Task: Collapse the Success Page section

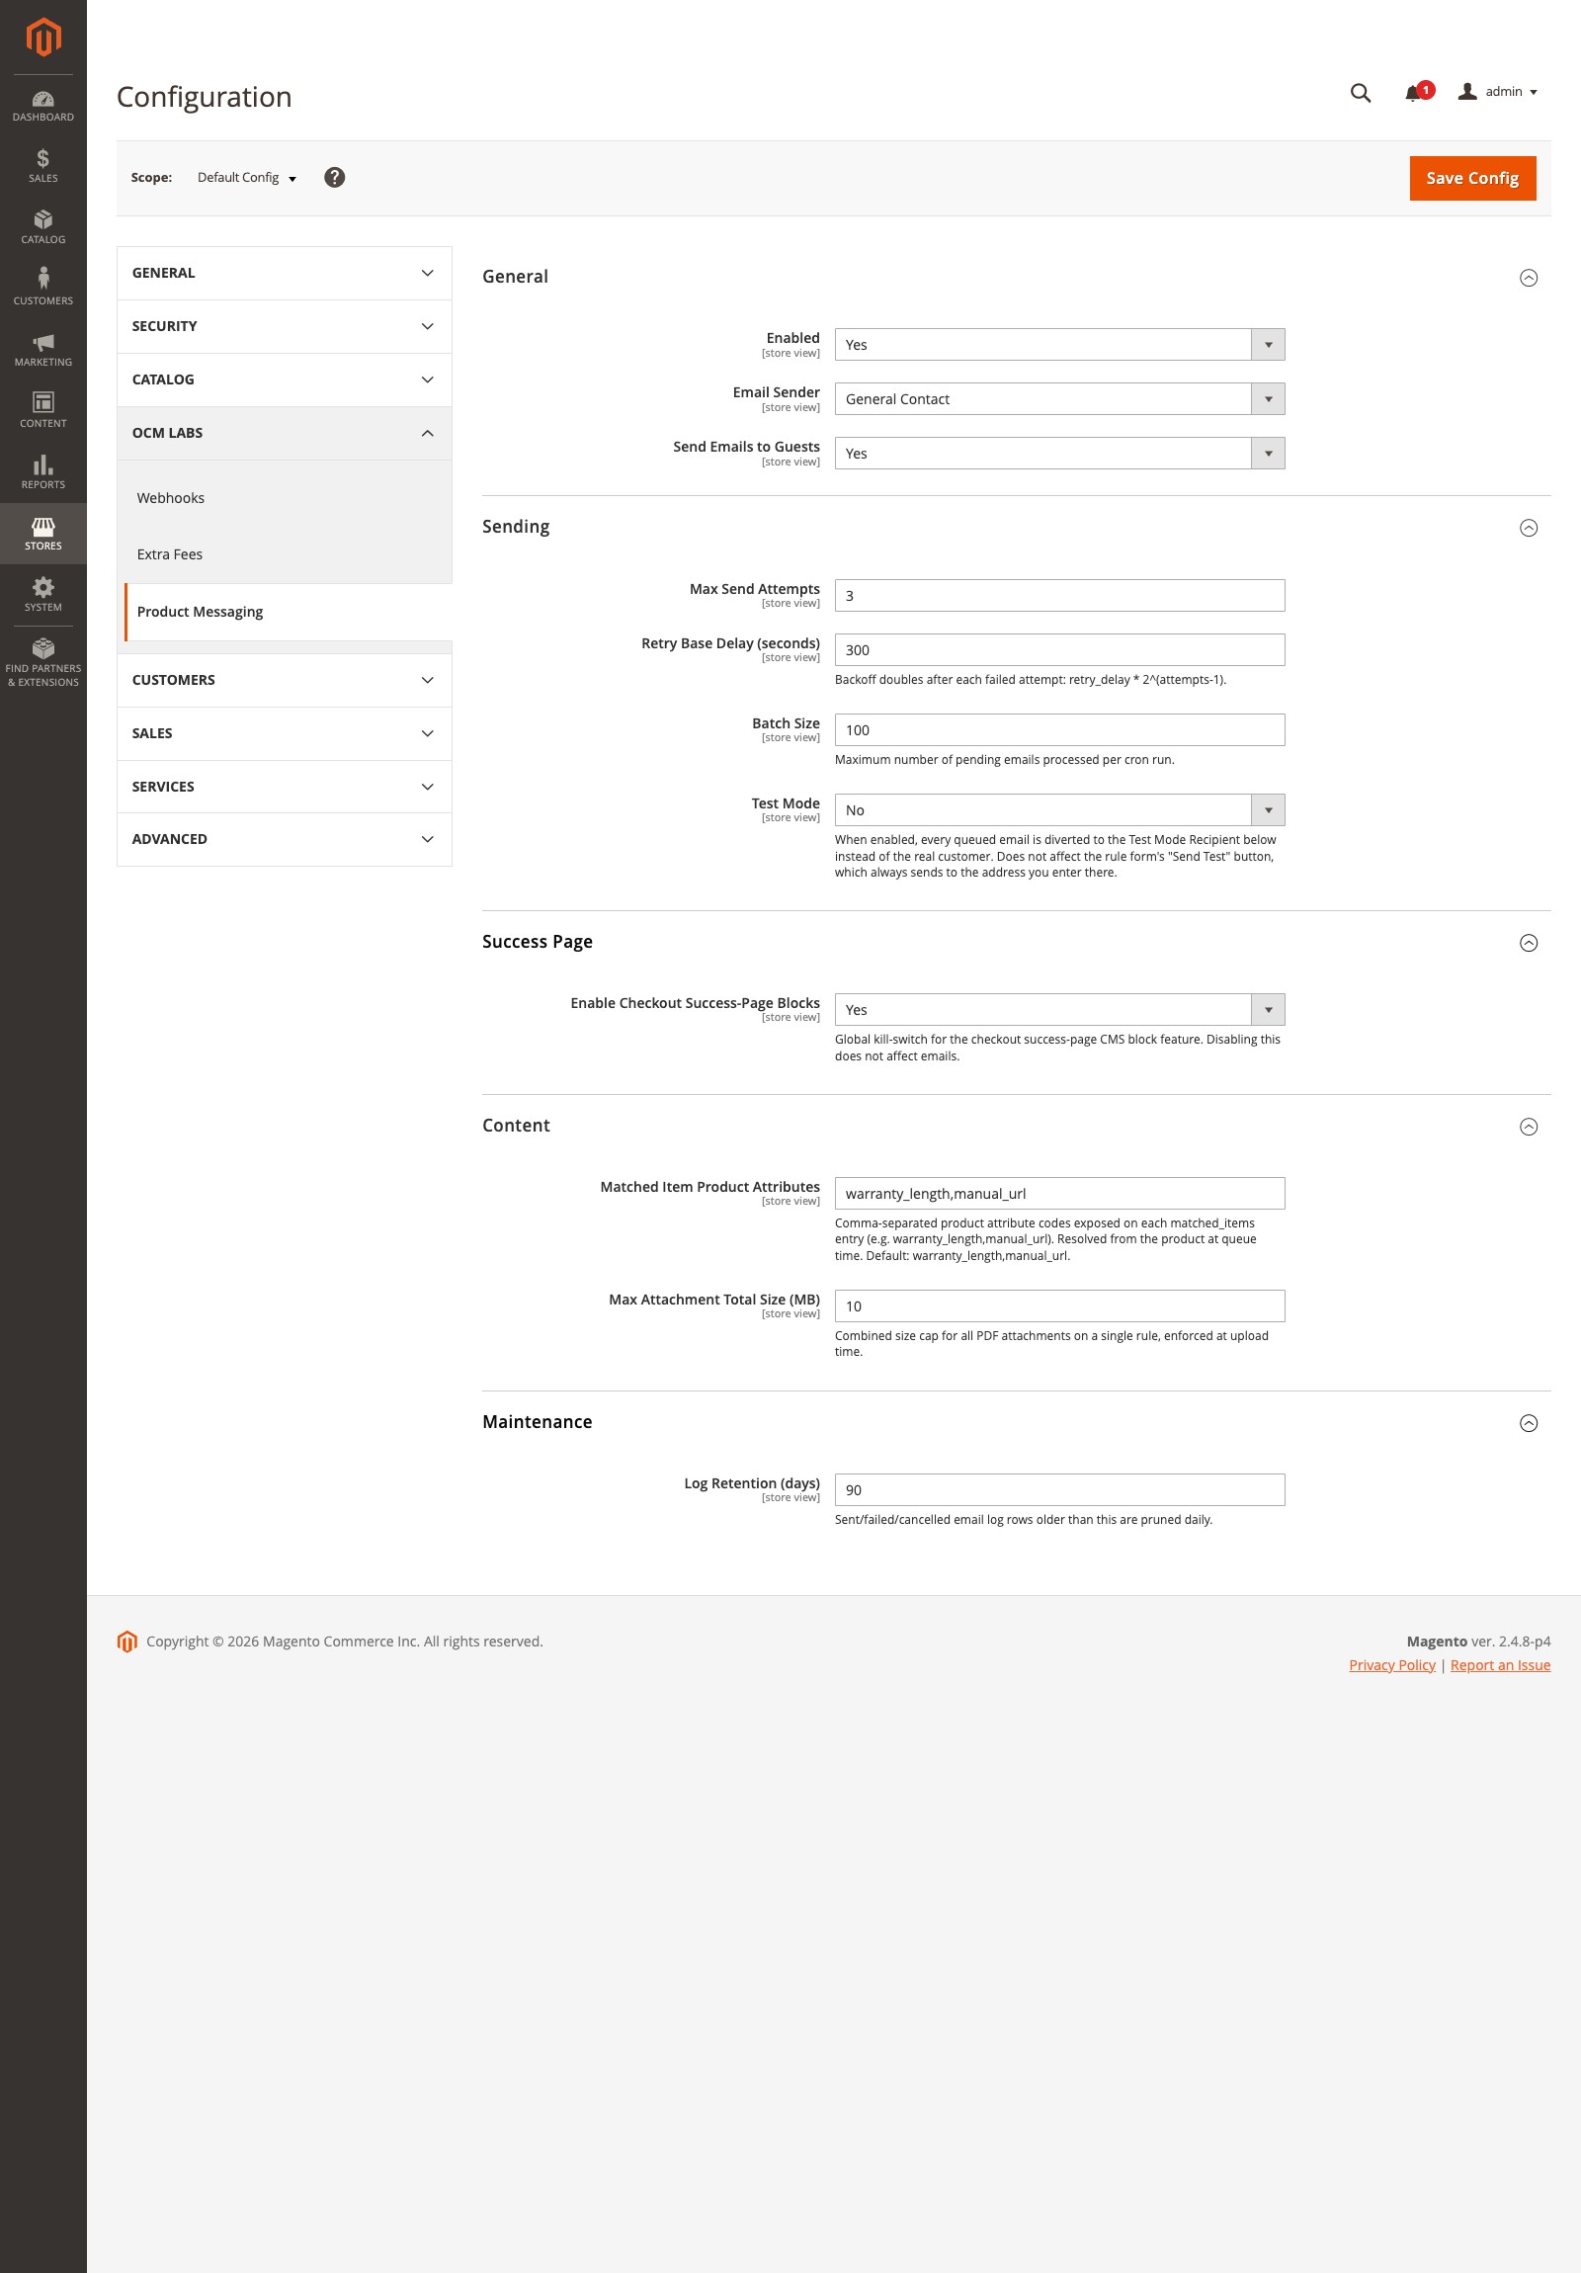Action: click(1528, 943)
